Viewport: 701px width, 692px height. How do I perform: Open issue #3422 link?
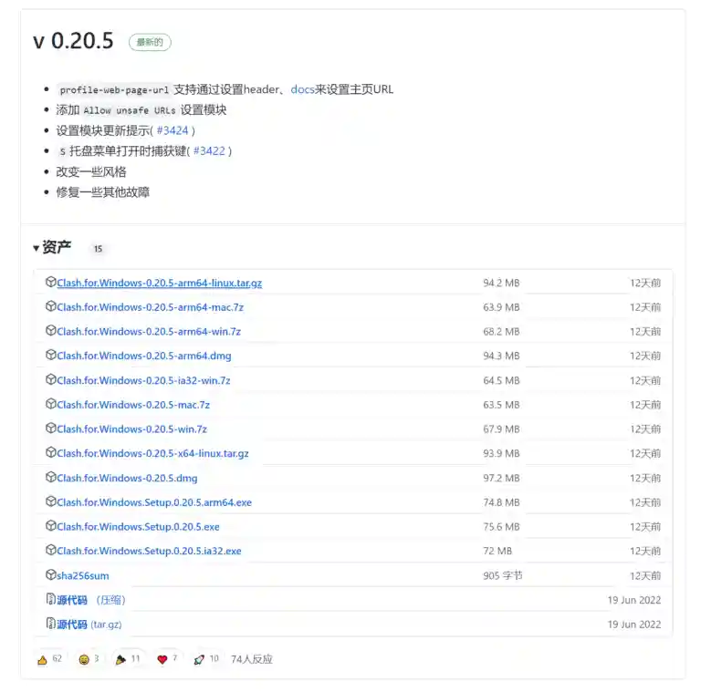coord(209,151)
